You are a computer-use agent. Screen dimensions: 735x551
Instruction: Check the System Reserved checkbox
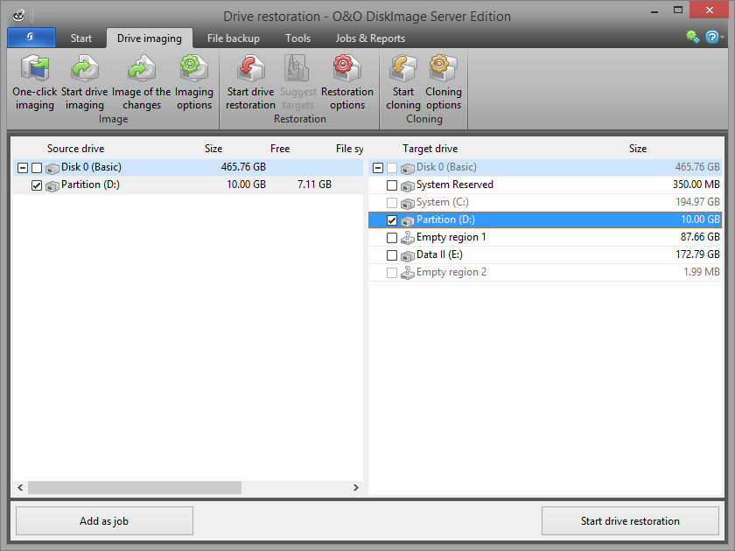[x=392, y=185]
